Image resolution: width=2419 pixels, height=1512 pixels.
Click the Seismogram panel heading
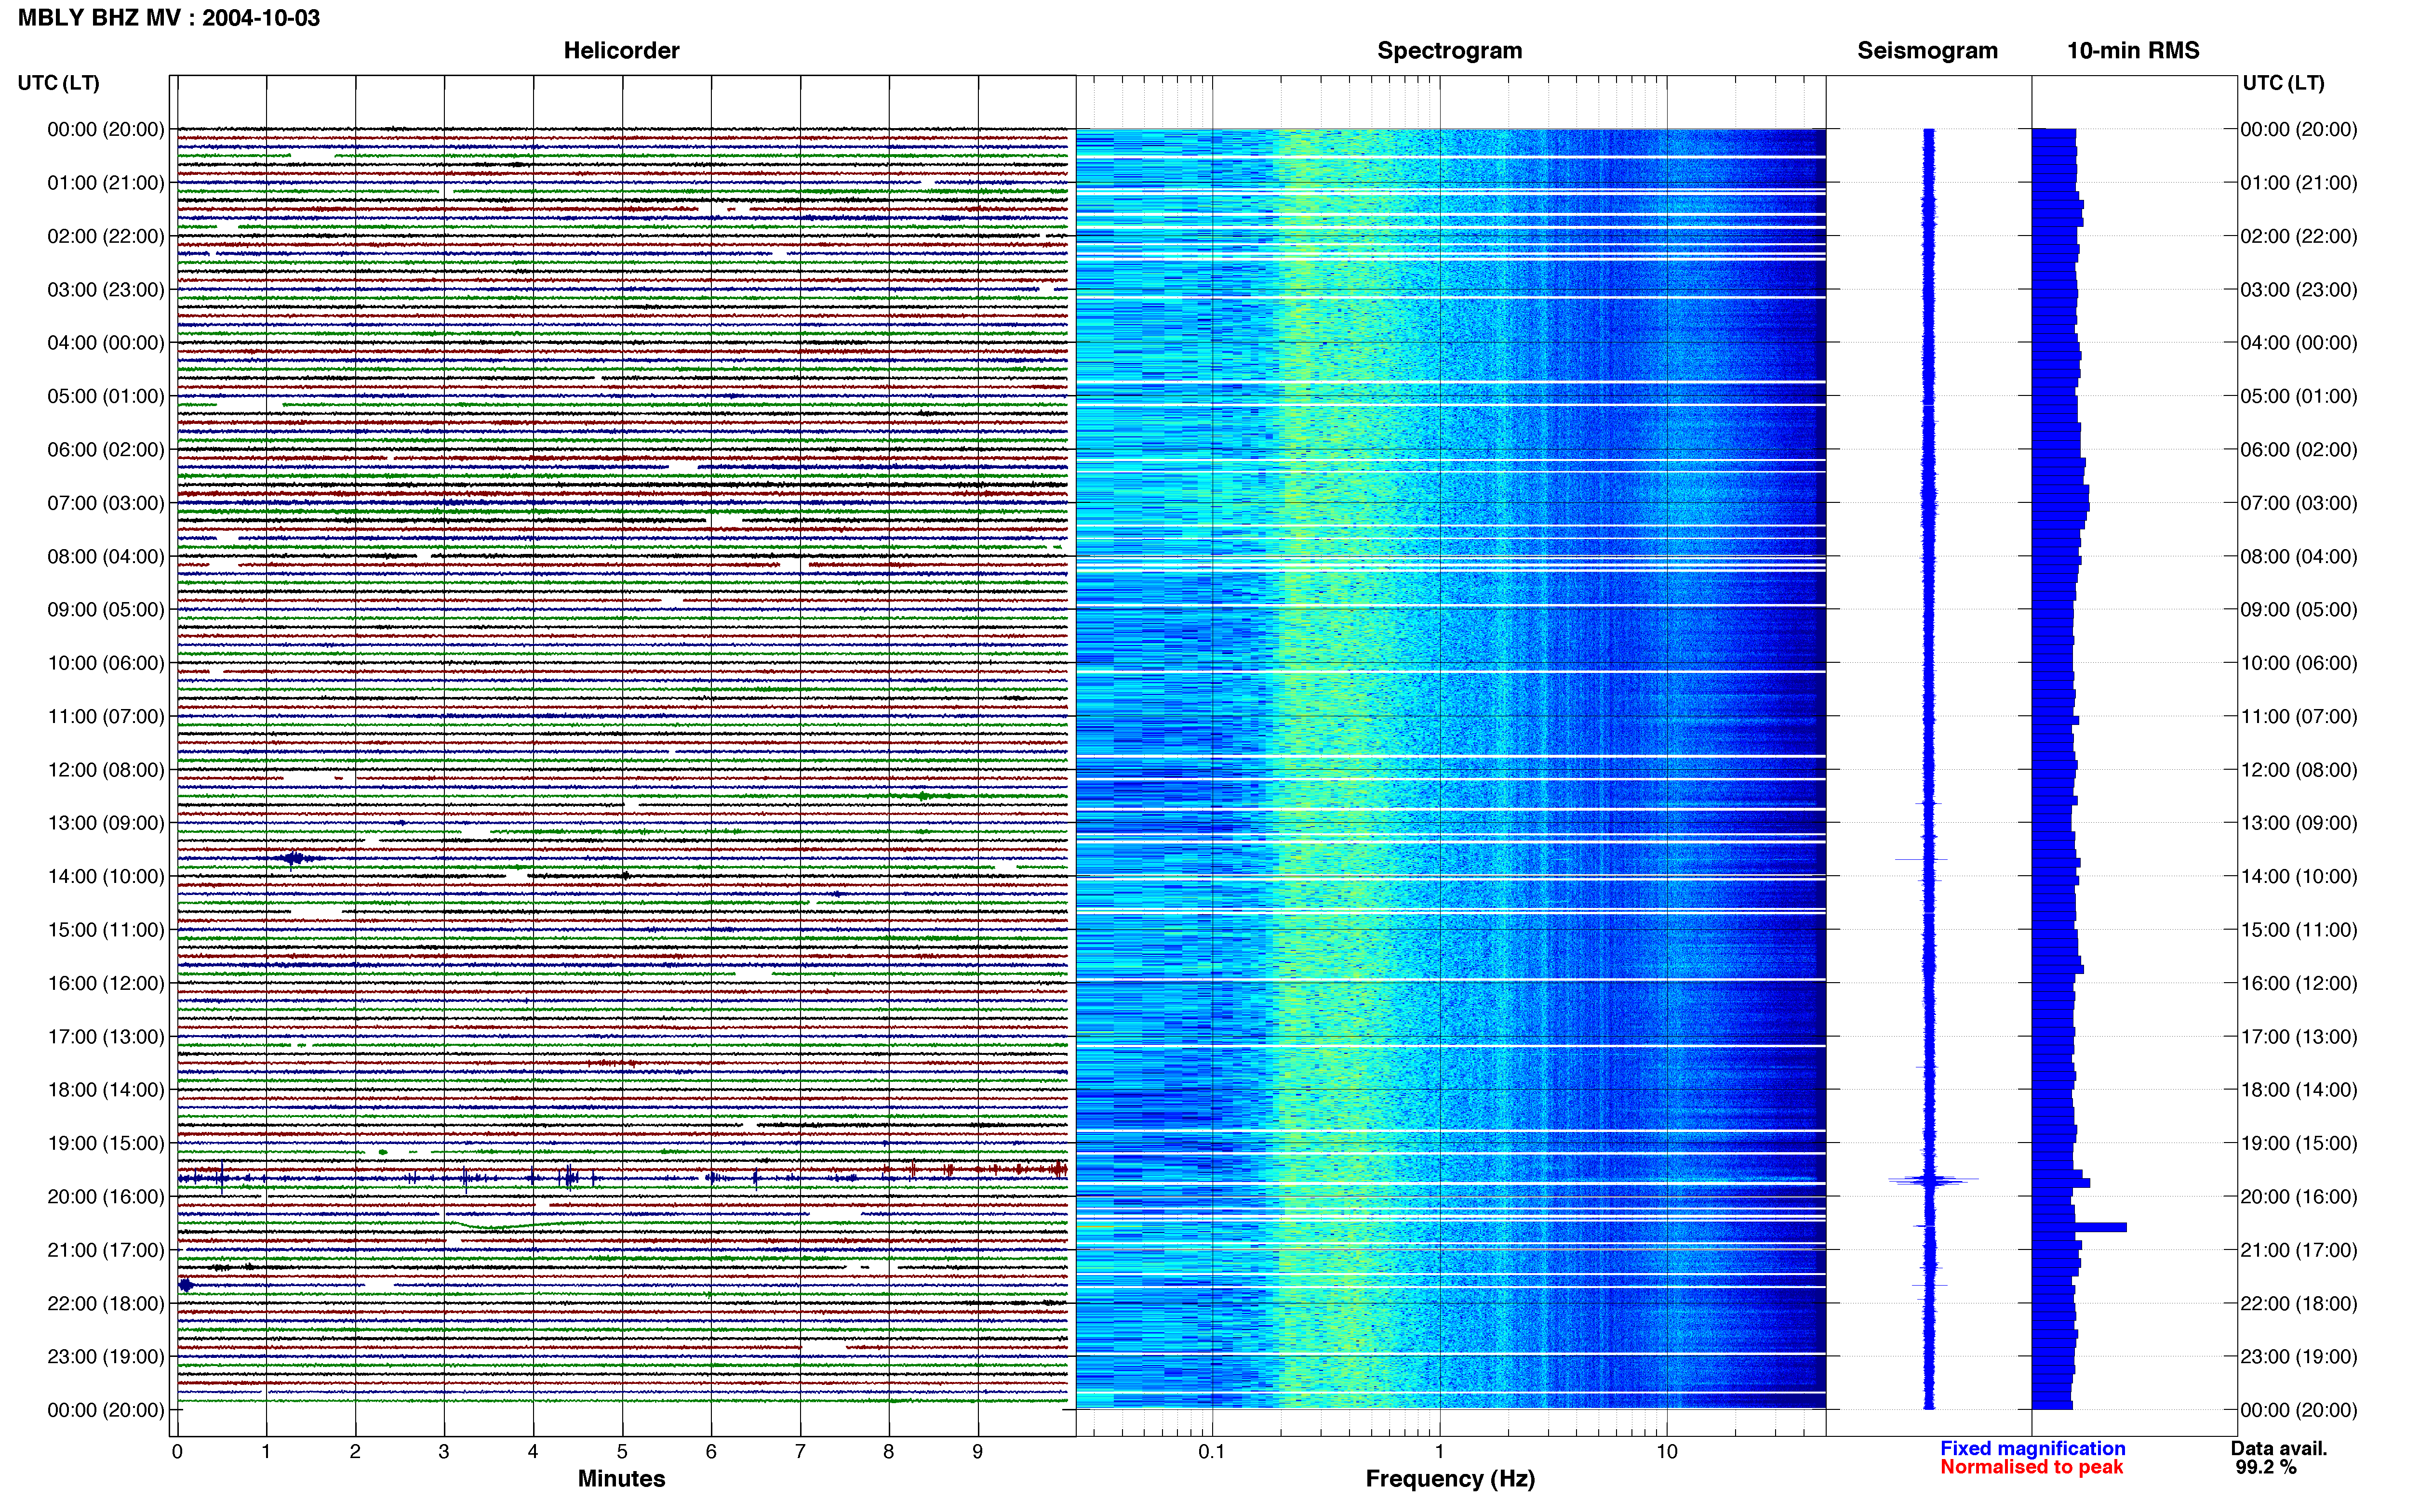coord(1927,50)
